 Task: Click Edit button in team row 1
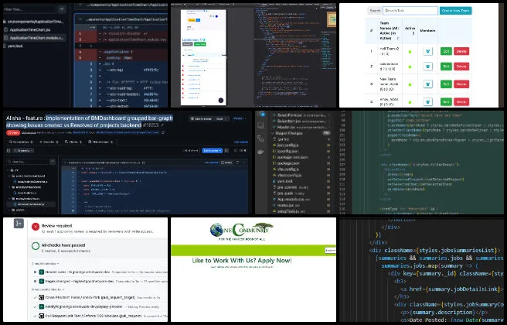click(x=446, y=51)
